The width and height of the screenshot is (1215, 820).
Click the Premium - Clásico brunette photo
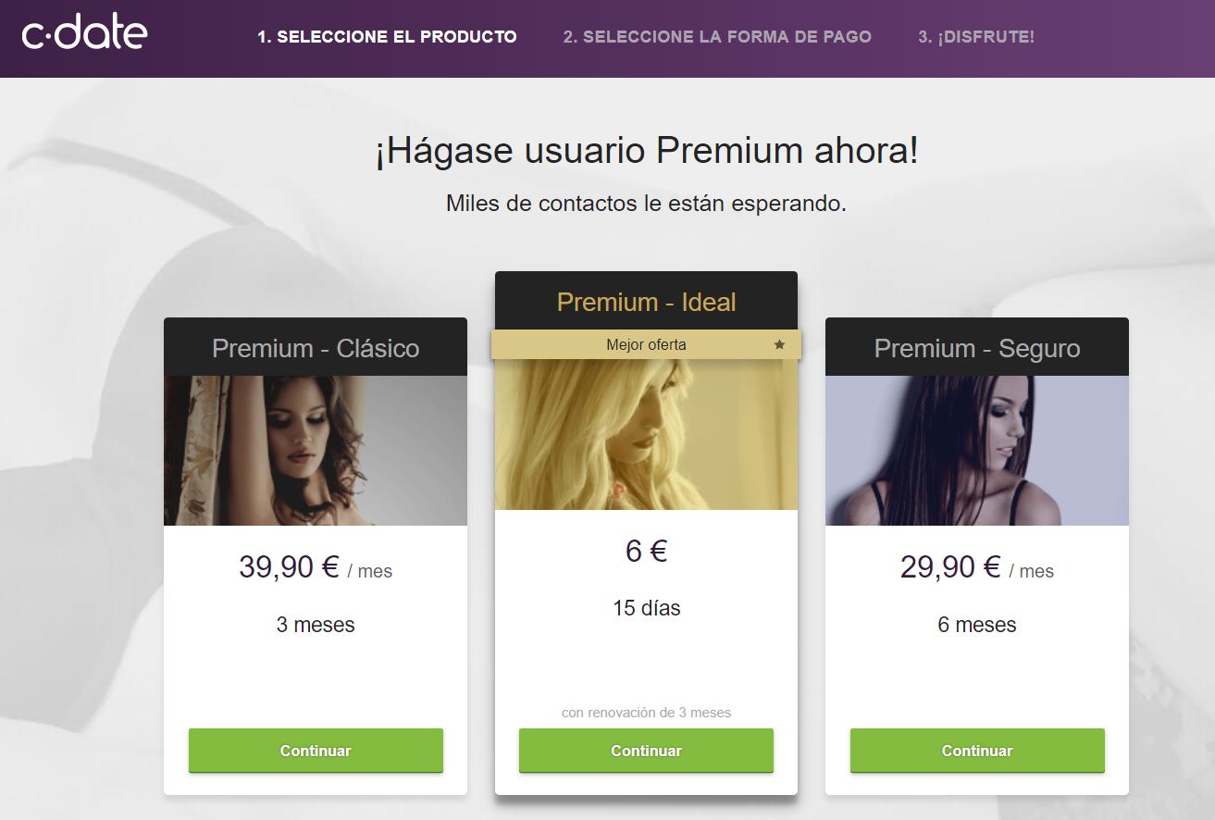click(316, 451)
